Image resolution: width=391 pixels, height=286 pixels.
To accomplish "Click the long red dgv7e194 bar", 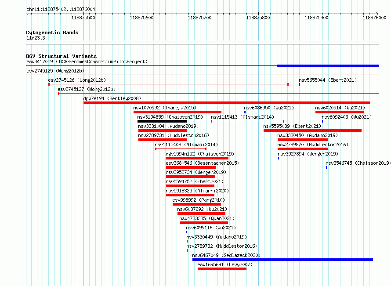I will coord(227,103).
